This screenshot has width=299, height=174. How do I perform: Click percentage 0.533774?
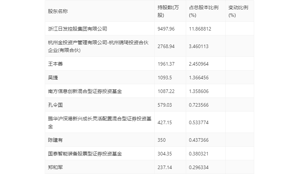click(198, 122)
